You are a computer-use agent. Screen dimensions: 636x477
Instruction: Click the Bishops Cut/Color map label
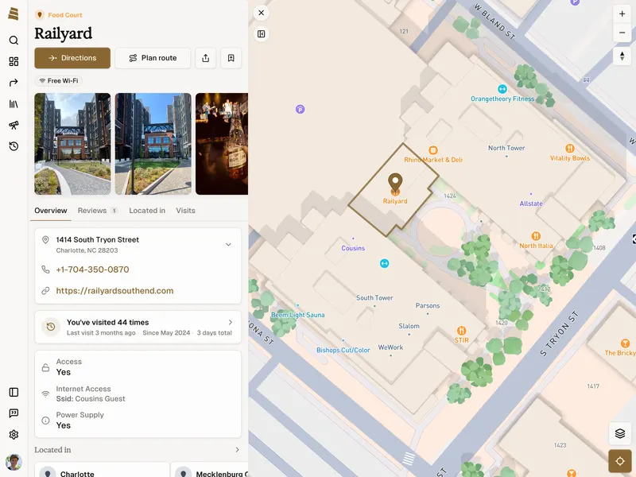(343, 350)
